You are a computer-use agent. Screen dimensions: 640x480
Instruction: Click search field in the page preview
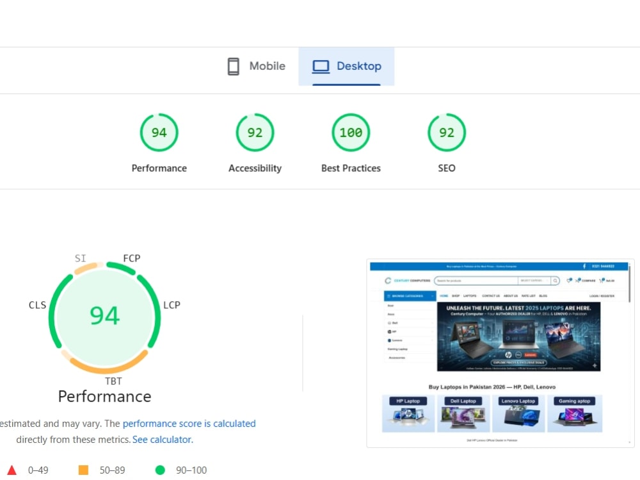click(476, 281)
